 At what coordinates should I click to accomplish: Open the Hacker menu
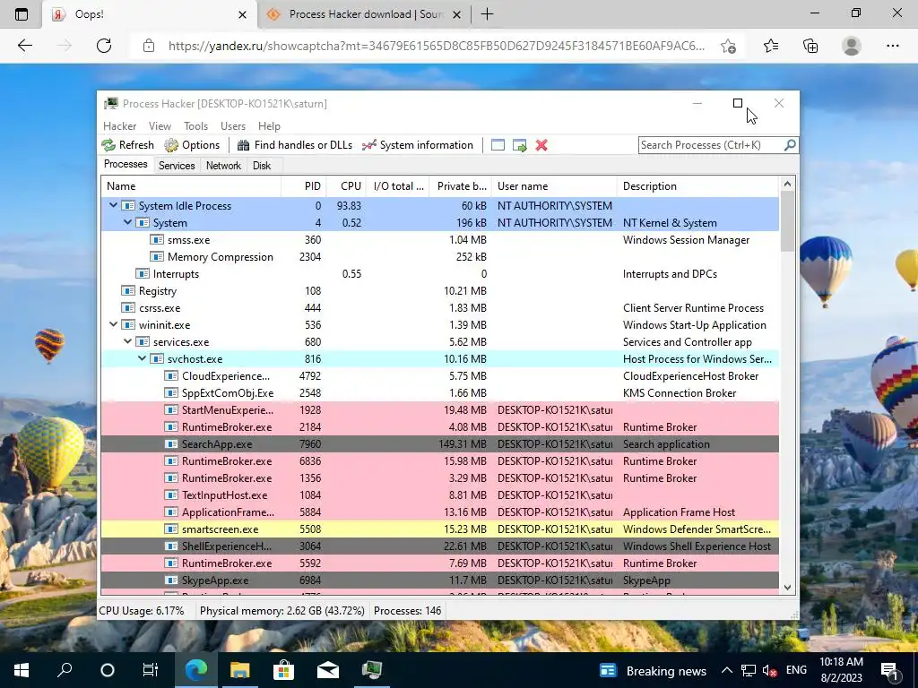point(119,125)
